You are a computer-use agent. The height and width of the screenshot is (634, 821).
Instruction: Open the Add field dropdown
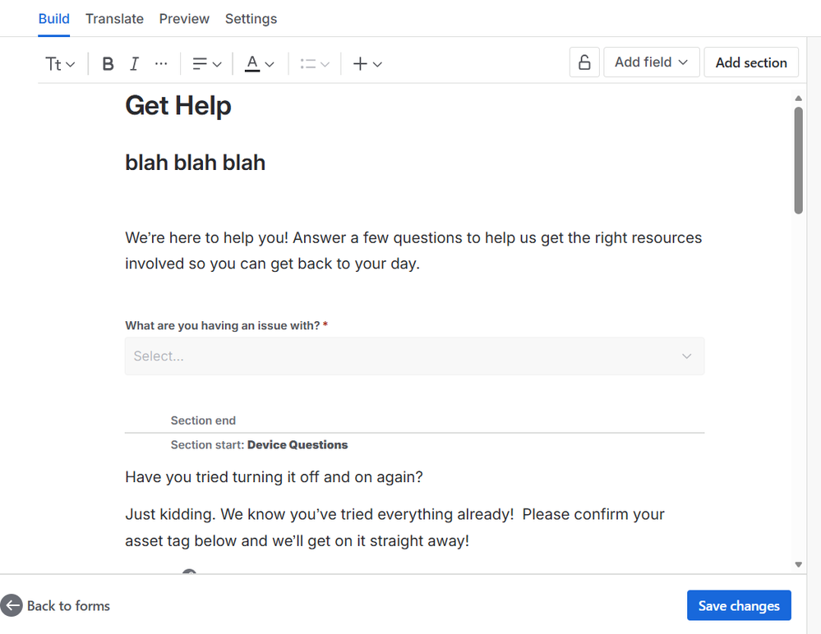652,62
